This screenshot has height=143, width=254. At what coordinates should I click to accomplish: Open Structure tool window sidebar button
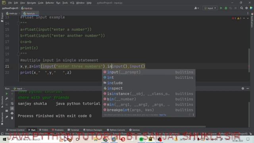[x=2, y=102]
